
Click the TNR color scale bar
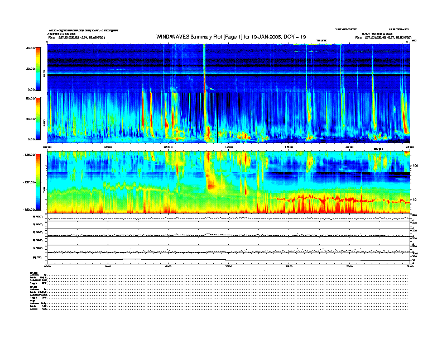tap(38, 182)
